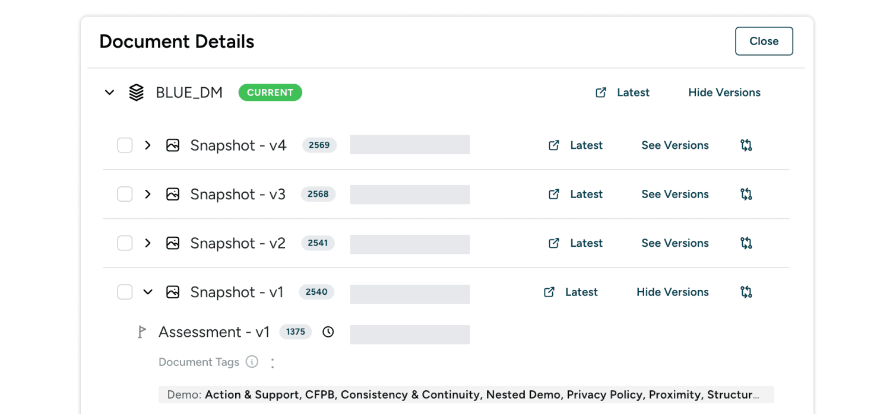Viewport: 893px width, 414px height.
Task: See Versions of Snapshot - v3
Action: click(674, 194)
